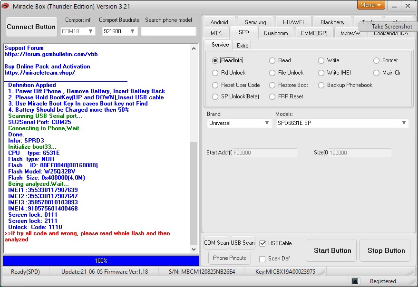Screen dimensions: 418x287
Task: Open the EMMC(ISP) tab
Action: (x=314, y=33)
